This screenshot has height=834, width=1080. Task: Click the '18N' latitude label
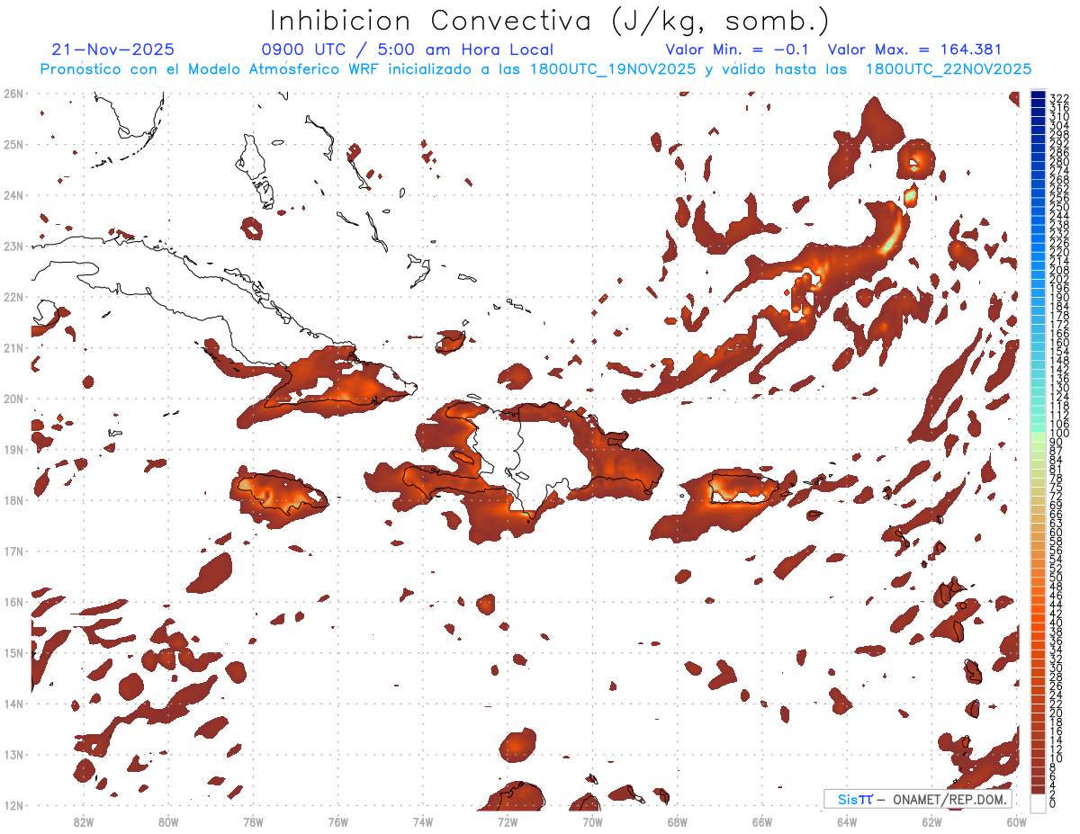click(x=13, y=500)
